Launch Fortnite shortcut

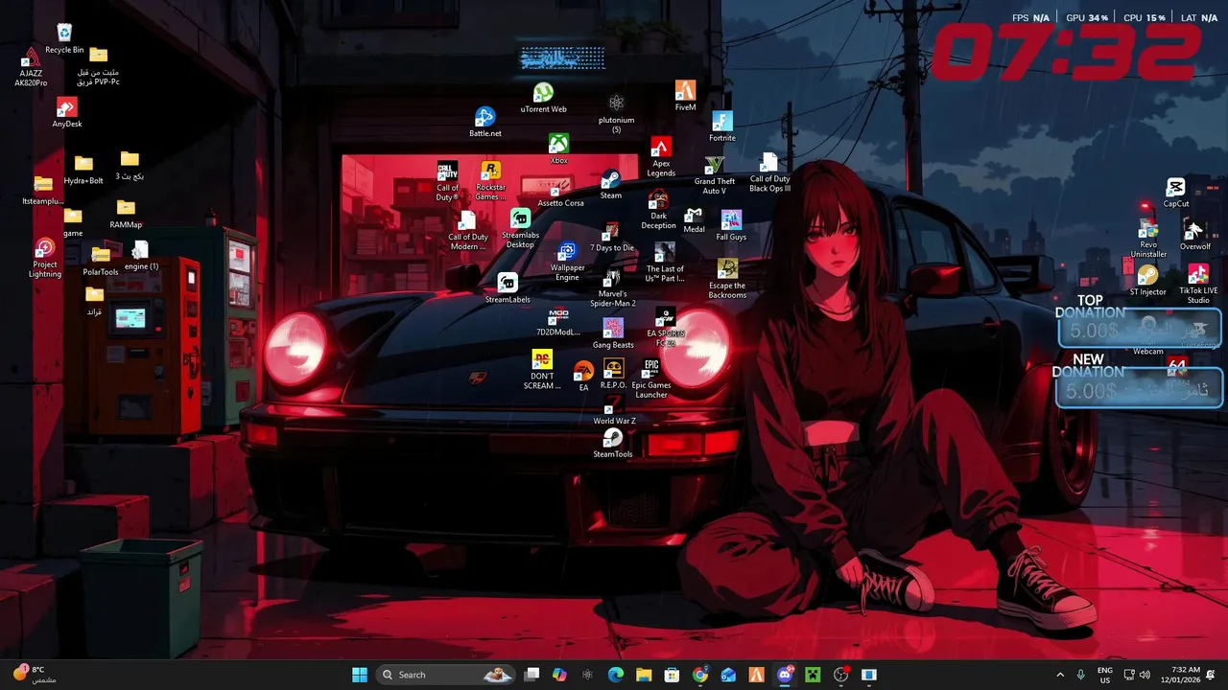click(x=722, y=126)
